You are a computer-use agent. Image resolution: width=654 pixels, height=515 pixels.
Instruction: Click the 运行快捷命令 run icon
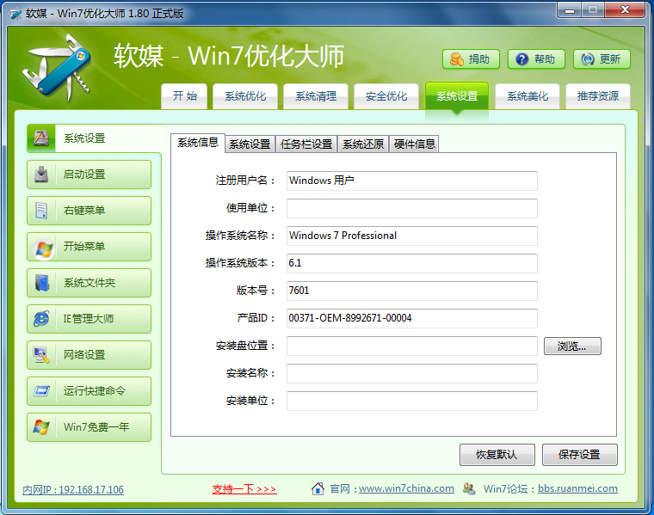click(x=41, y=391)
